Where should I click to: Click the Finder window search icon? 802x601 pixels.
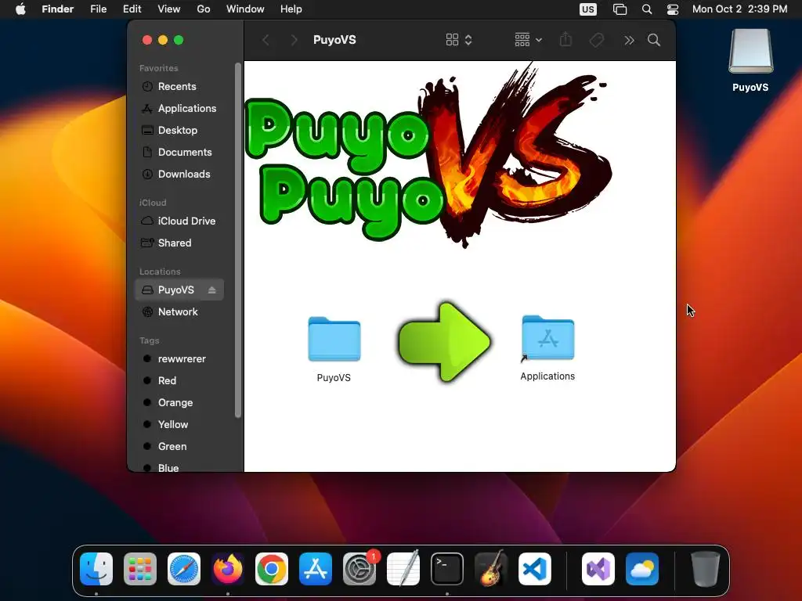coord(654,41)
